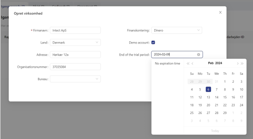Choose the highlighted date 6

click(x=208, y=89)
